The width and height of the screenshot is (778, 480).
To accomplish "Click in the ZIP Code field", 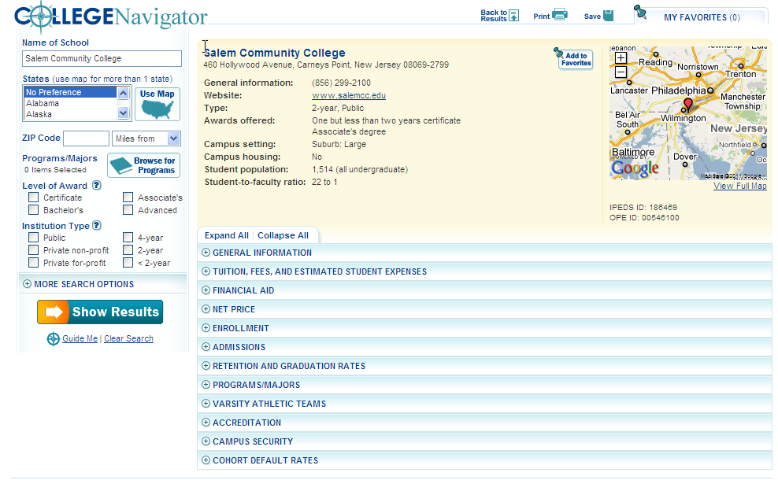I will [86, 138].
